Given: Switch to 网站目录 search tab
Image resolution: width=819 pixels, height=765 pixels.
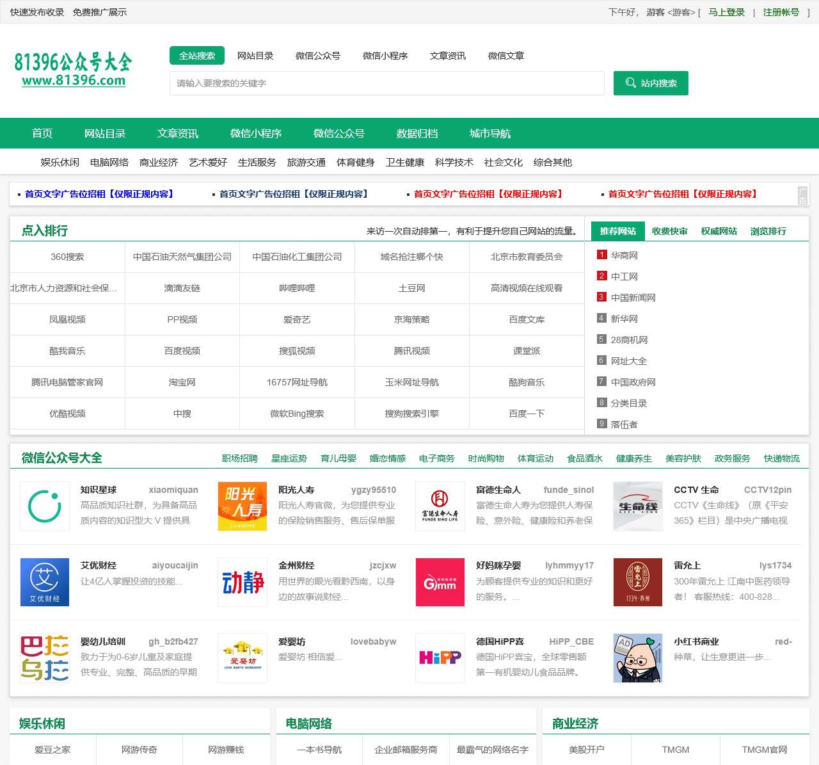Looking at the screenshot, I should (255, 56).
